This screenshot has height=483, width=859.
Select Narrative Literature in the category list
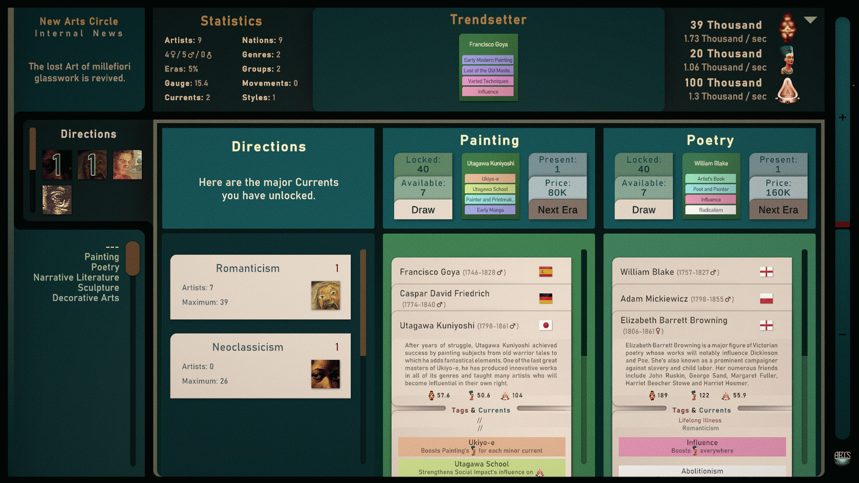click(x=76, y=277)
